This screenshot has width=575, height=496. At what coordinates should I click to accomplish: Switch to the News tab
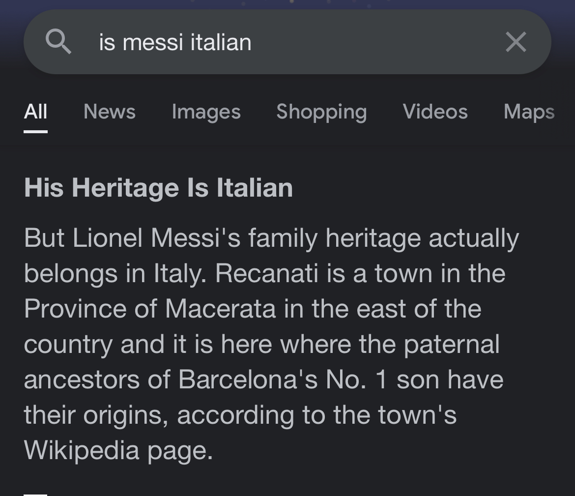click(109, 112)
